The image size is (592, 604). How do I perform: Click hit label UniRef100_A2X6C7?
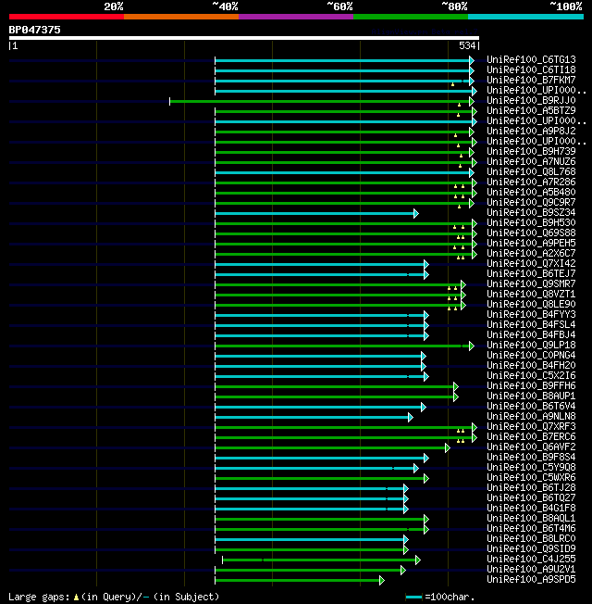(531, 253)
